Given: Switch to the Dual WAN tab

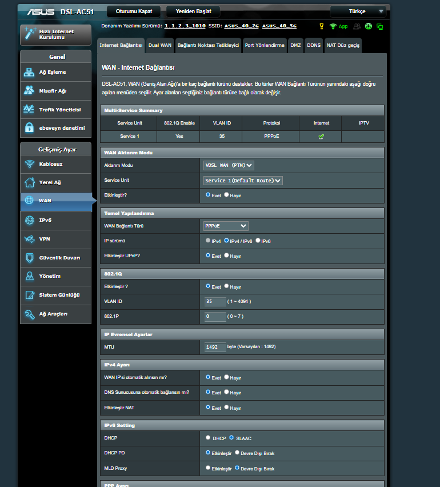Looking at the screenshot, I should pos(160,45).
